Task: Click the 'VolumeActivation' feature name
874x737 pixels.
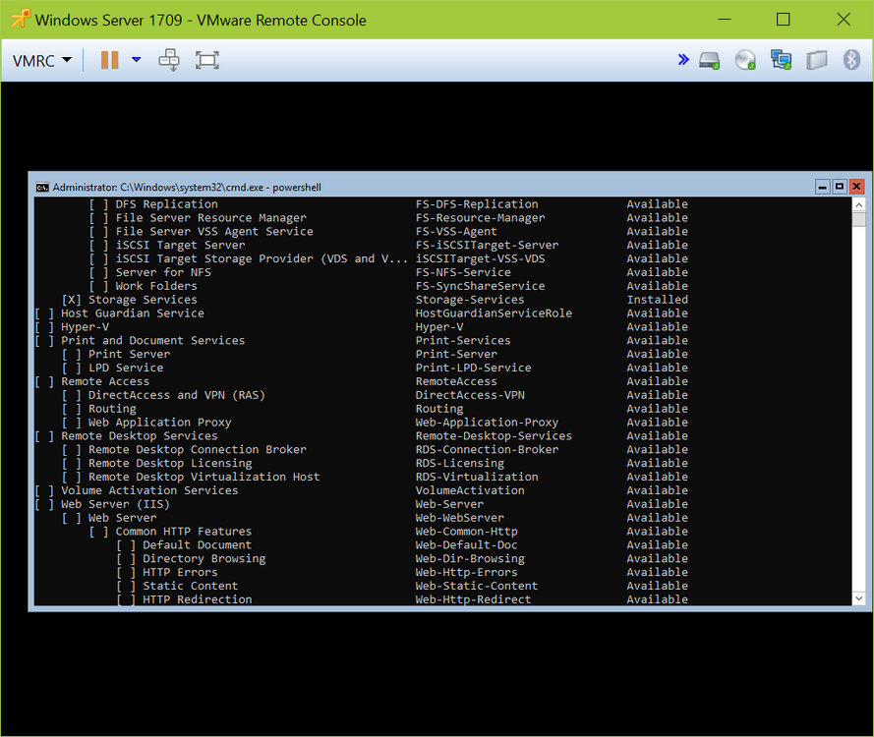Action: (470, 490)
